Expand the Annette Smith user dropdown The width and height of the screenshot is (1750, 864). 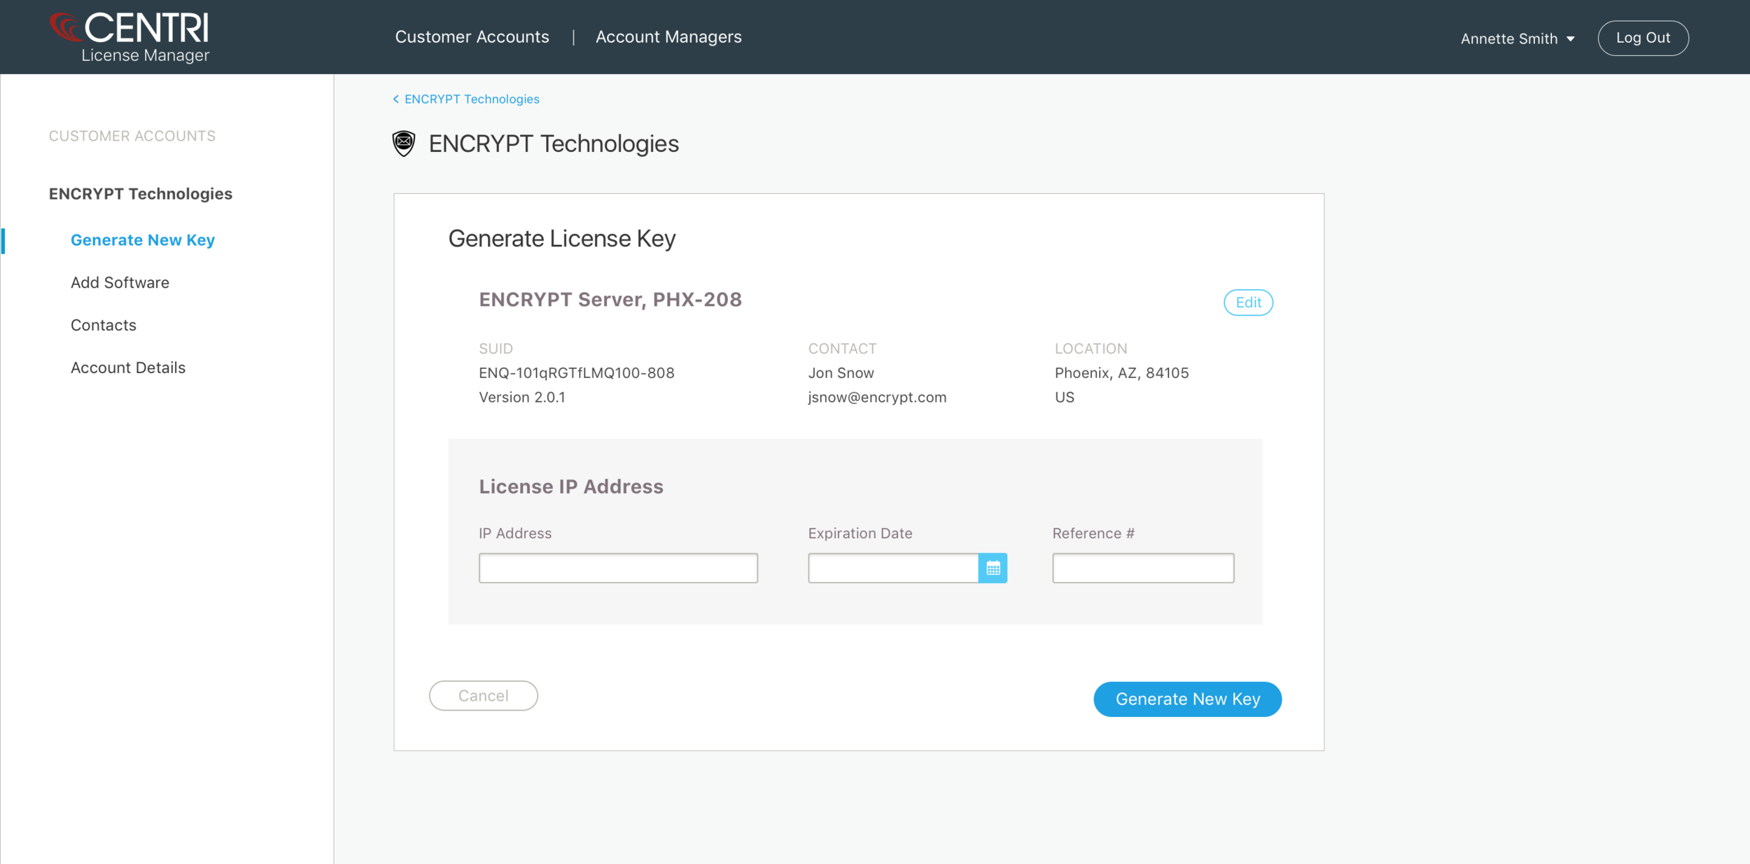[1518, 39]
